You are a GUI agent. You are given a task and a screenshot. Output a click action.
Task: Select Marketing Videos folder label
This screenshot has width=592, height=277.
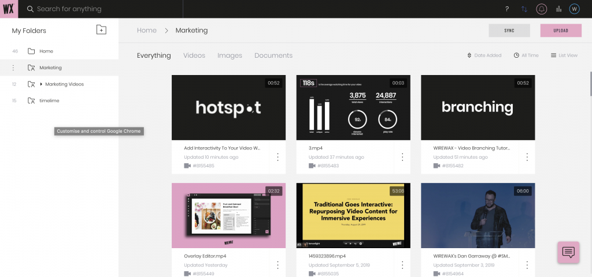tap(65, 84)
